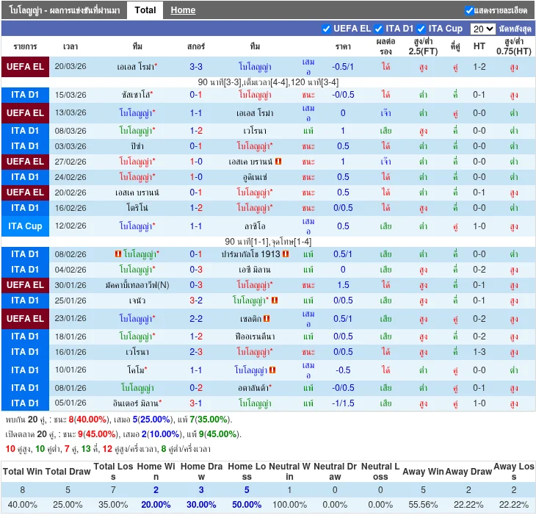Open the 3-2 score for เจนัว match
536x518 pixels.
click(196, 301)
